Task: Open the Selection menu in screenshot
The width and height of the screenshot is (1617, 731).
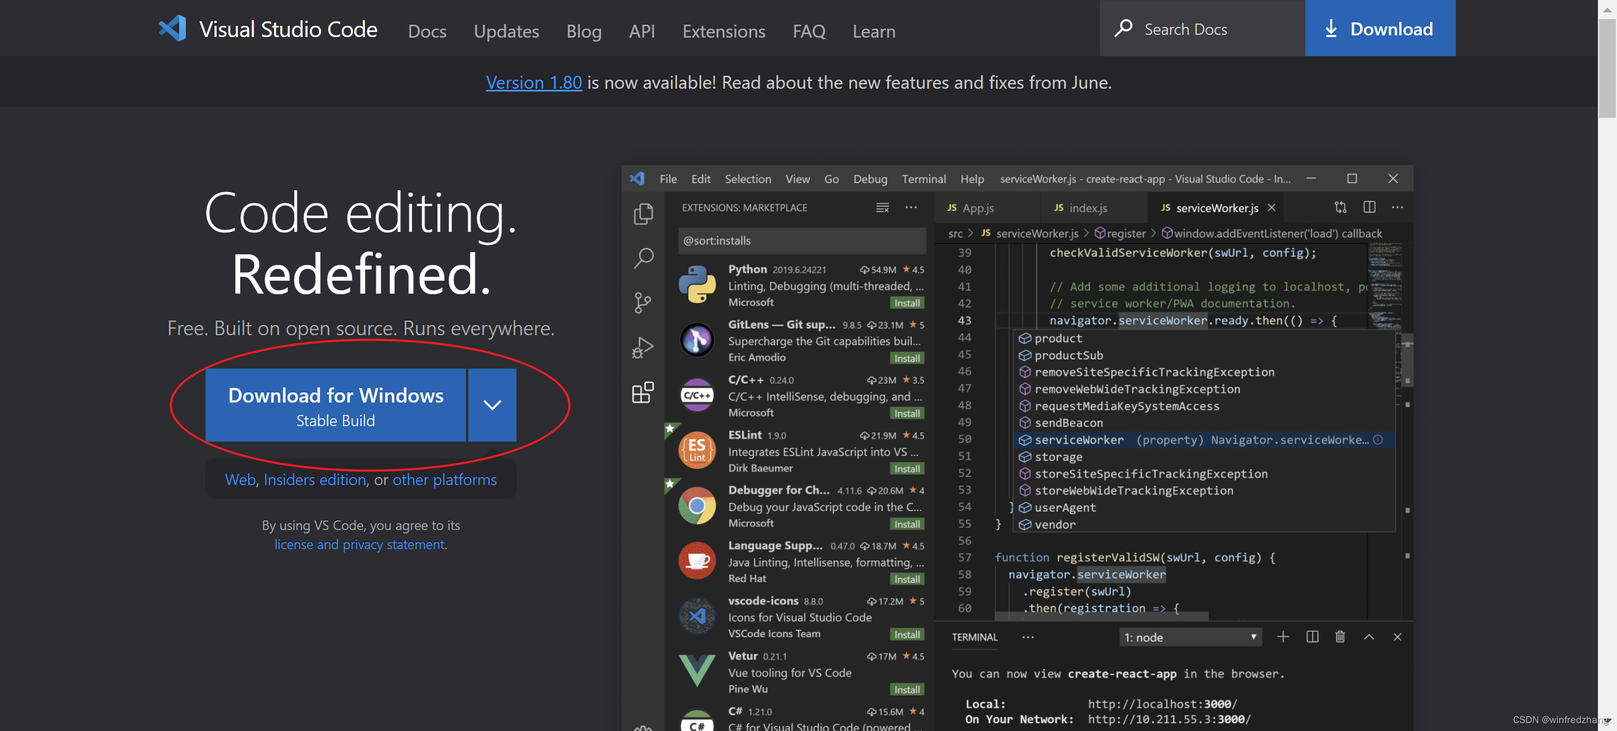Action: point(748,179)
